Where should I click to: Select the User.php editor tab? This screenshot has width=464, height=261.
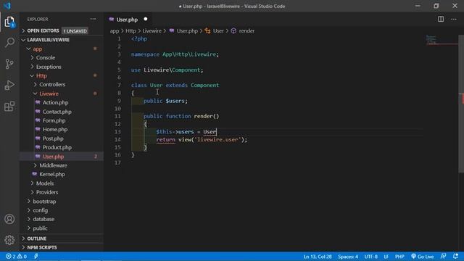pos(127,20)
